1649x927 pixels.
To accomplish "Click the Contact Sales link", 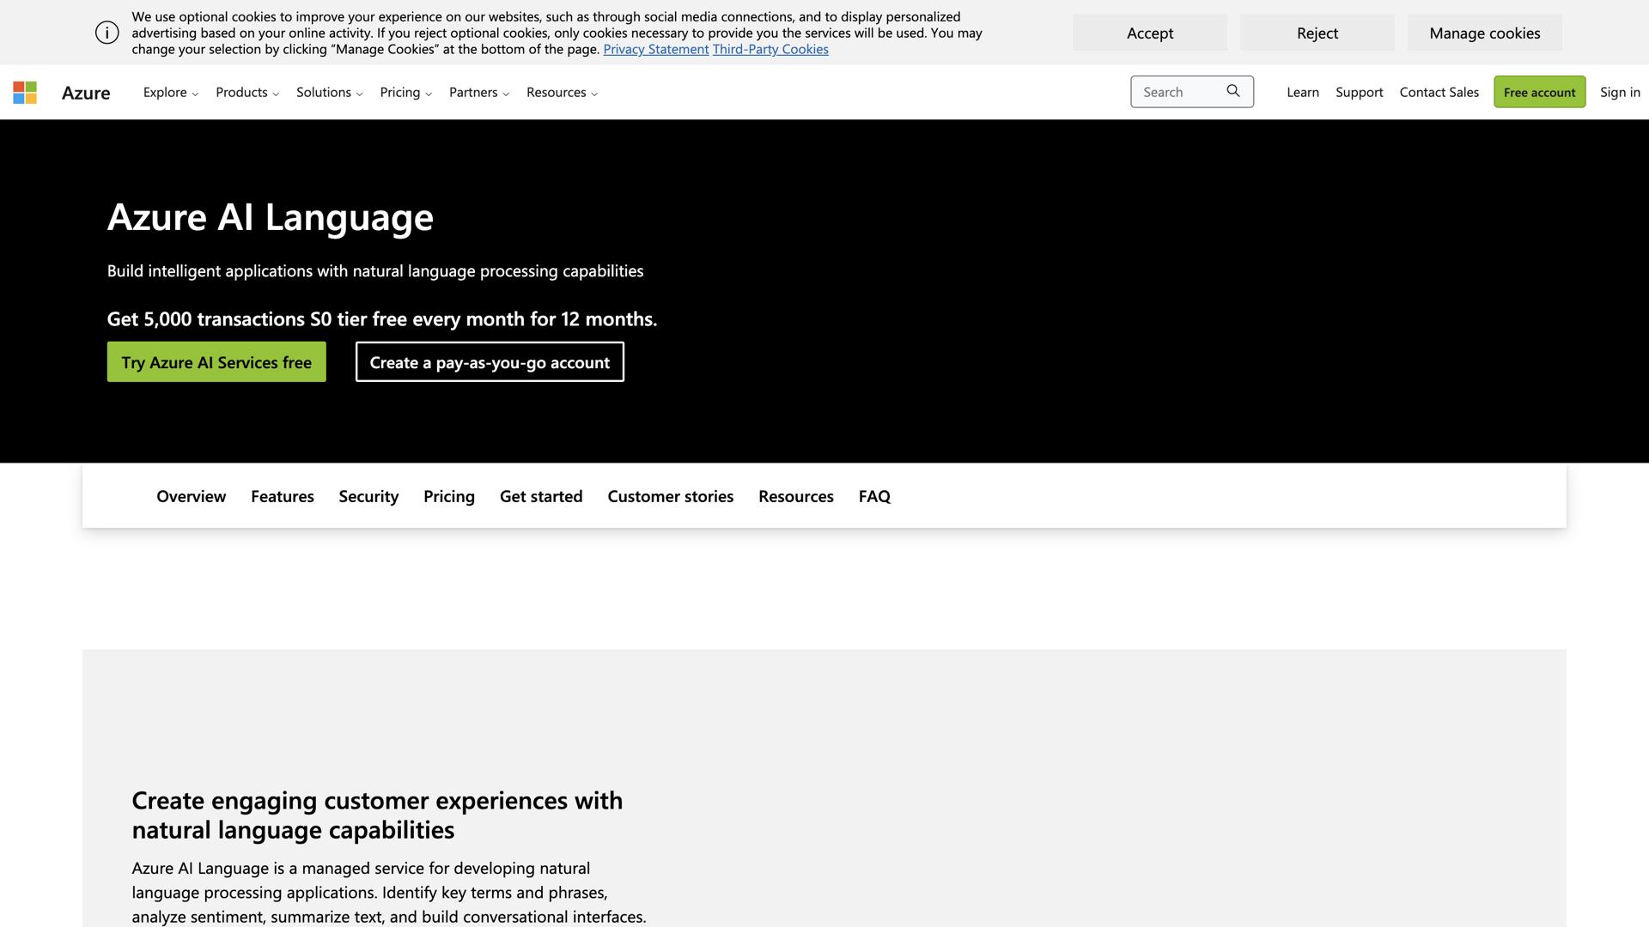I will (1439, 92).
